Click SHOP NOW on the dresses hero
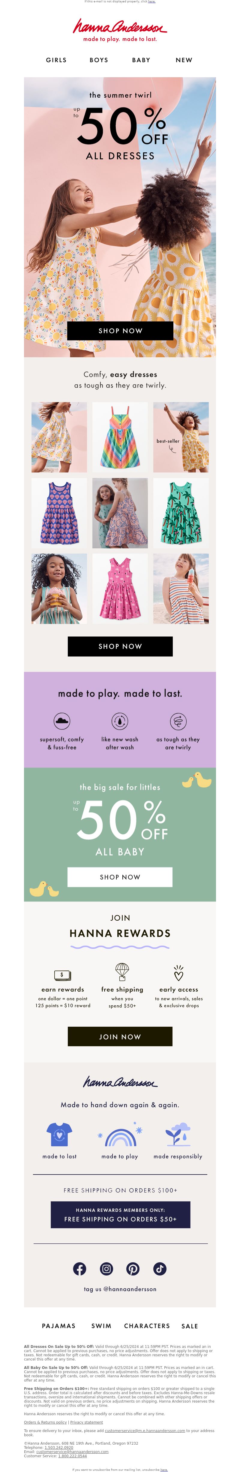 pos(120,331)
